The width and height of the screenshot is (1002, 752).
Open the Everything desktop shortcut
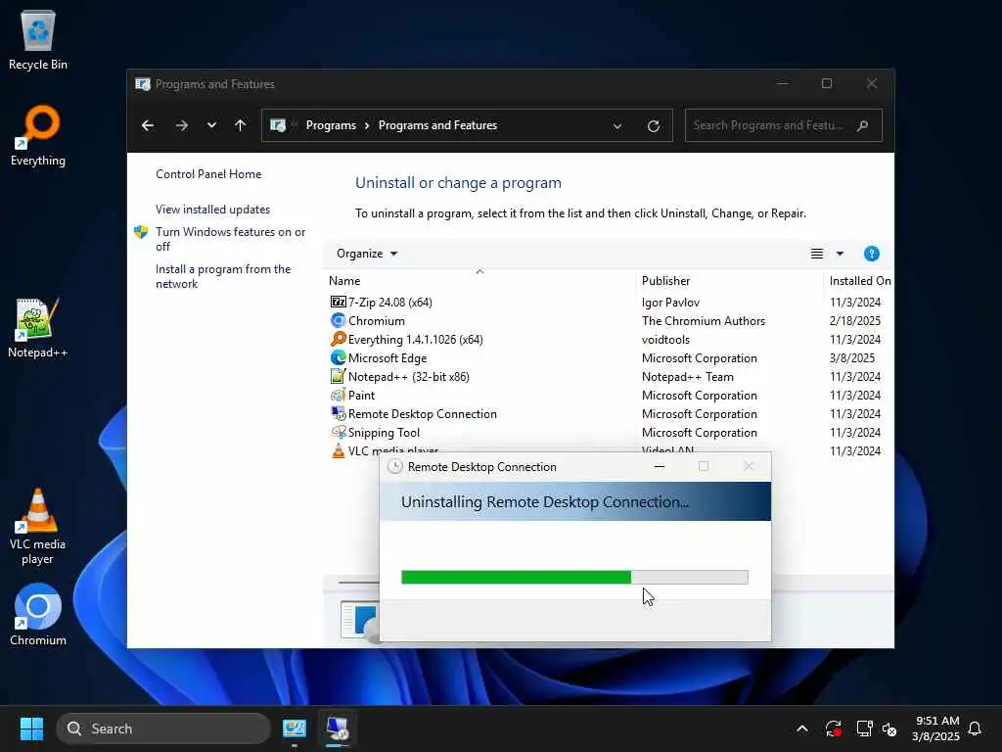point(38,135)
